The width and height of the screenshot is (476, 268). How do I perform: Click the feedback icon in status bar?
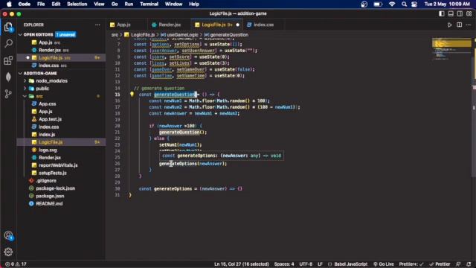point(458,264)
